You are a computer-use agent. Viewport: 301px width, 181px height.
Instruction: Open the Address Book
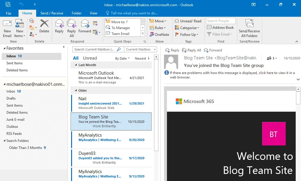[x=220, y=28]
